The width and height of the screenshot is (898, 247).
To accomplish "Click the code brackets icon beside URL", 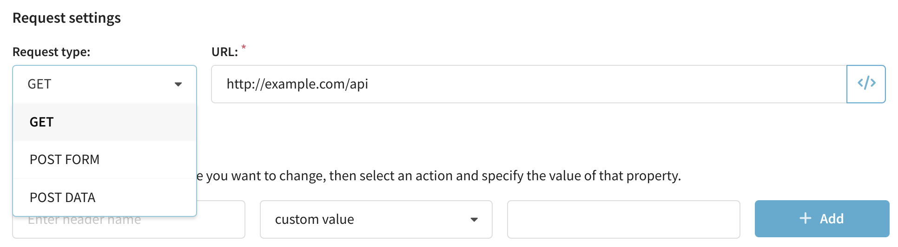I will click(866, 84).
